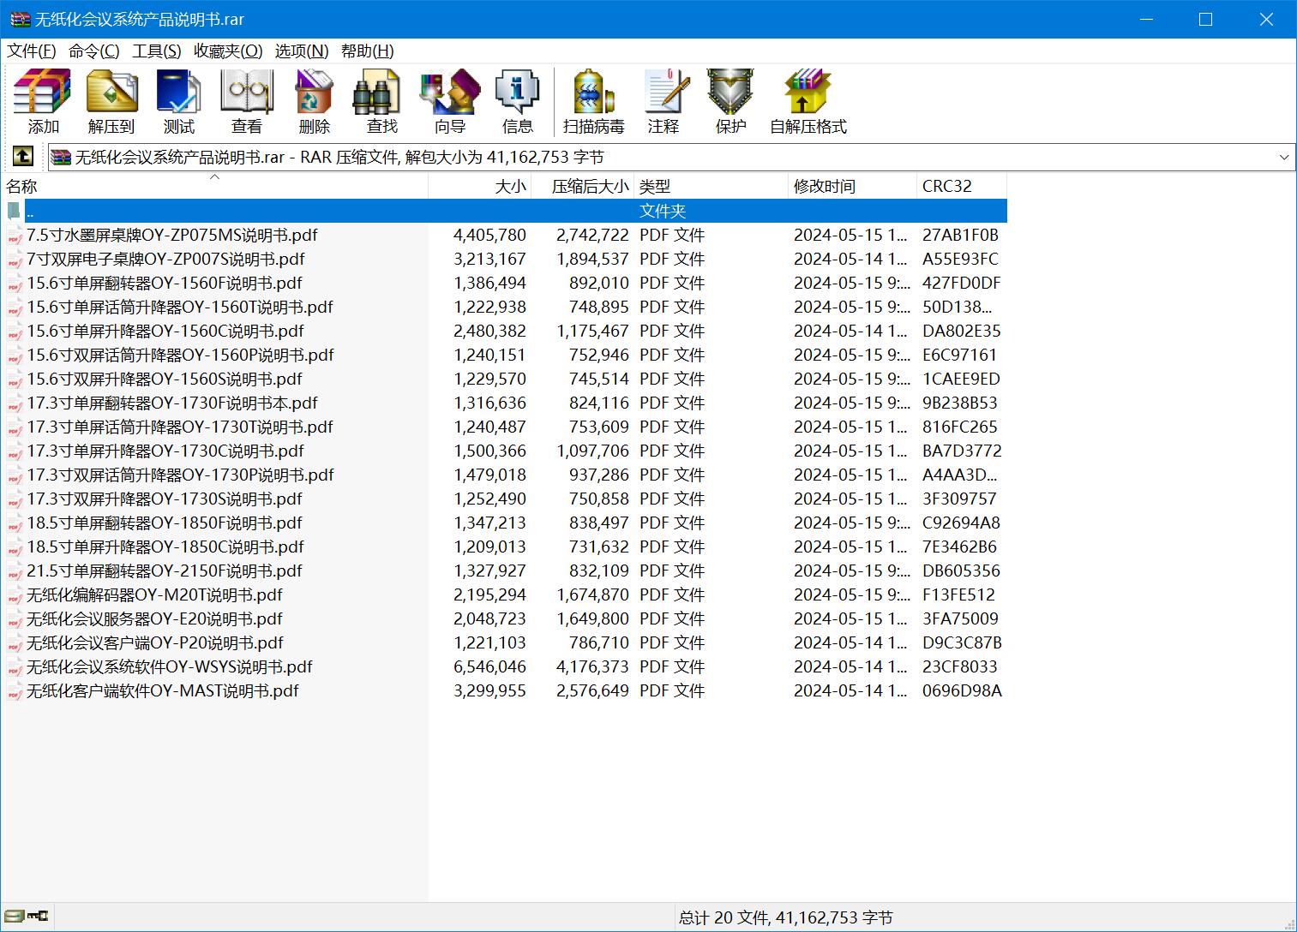The height and width of the screenshot is (932, 1297).
Task: Click the Extract To (解压到) icon
Action: point(111,102)
